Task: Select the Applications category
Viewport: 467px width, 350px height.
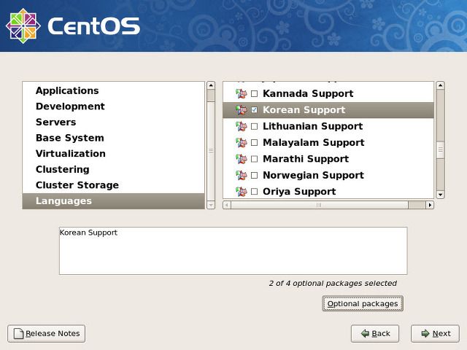Action: (114, 90)
